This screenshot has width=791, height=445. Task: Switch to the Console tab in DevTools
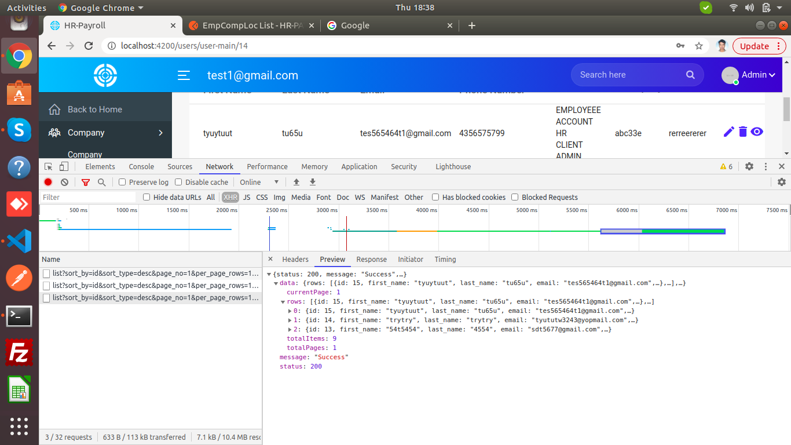141,166
